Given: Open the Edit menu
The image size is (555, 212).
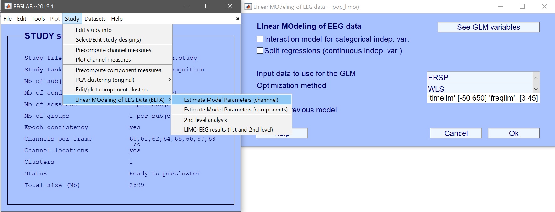Looking at the screenshot, I should [x=22, y=19].
